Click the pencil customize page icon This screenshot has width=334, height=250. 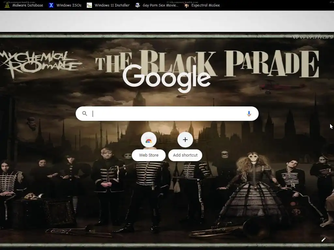[323, 240]
